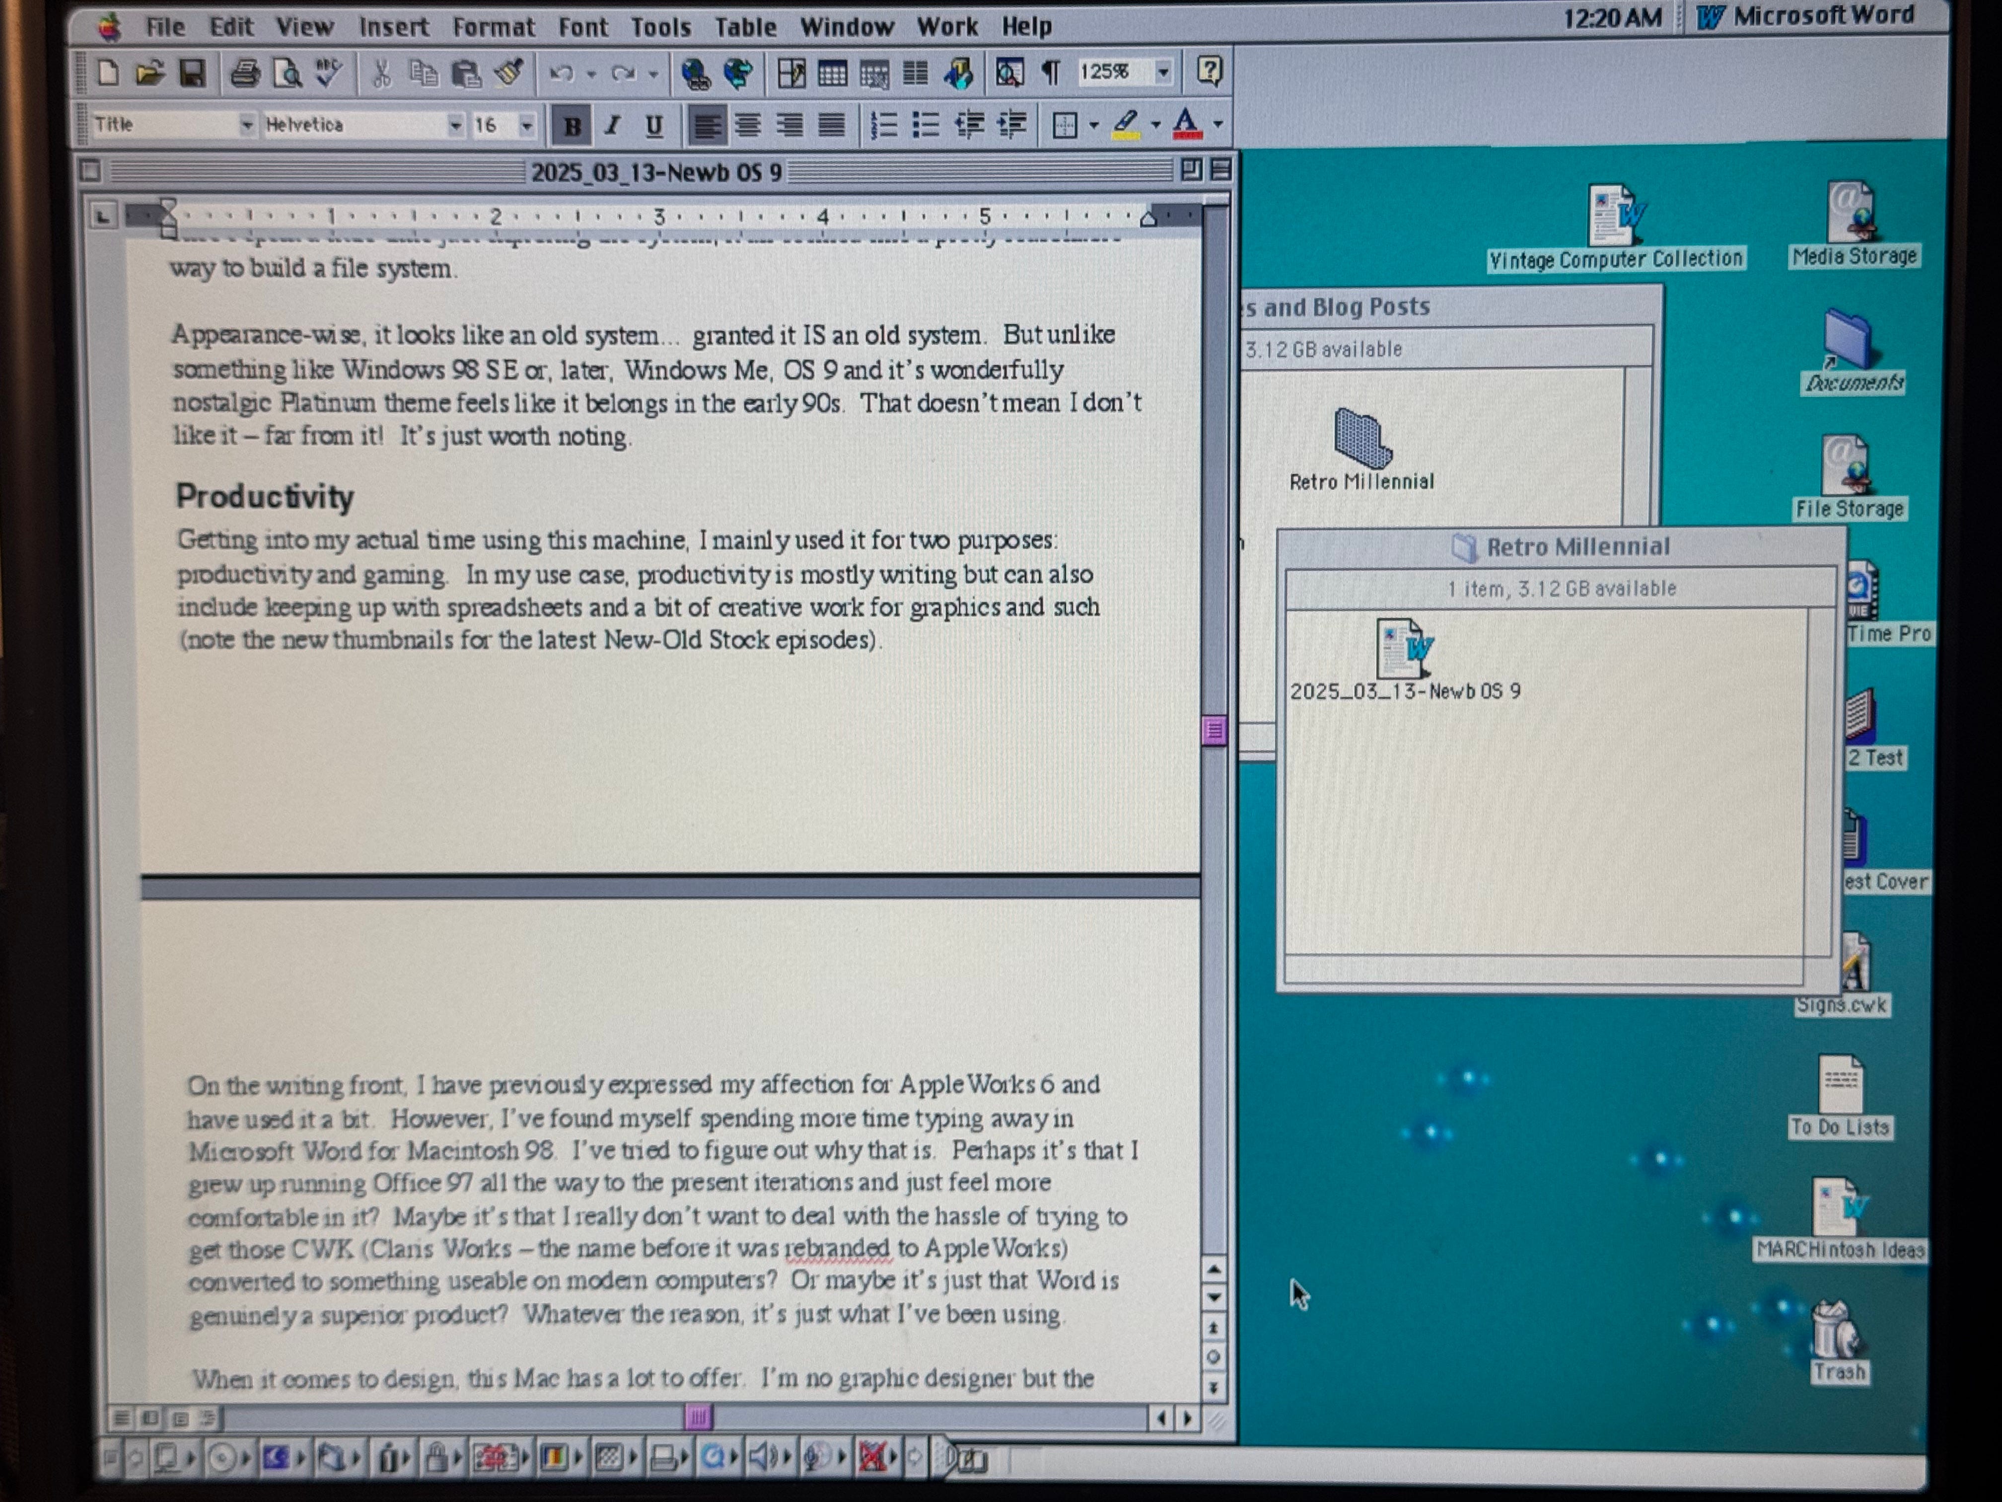Expand the Undo history arrow
This screenshot has height=1502, width=2002.
tap(591, 74)
